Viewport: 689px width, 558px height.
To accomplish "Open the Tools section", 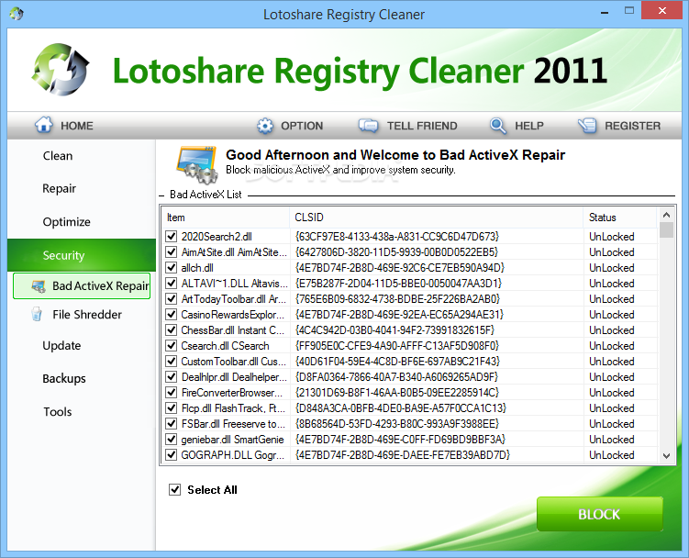I will coord(58,411).
